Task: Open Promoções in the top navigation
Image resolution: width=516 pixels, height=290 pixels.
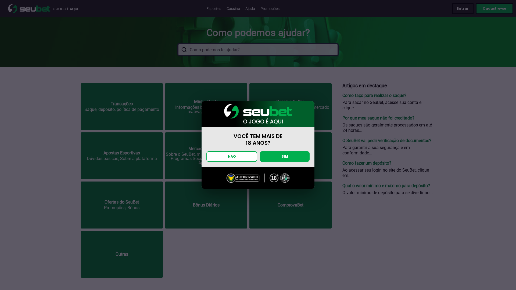Action: 270,9
